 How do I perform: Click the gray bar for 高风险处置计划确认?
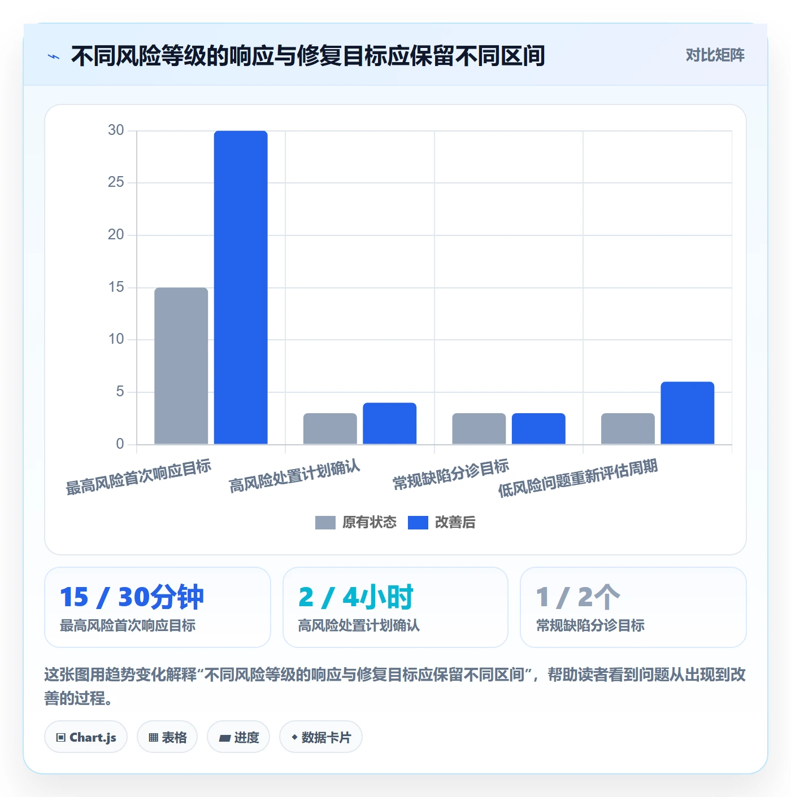(330, 428)
